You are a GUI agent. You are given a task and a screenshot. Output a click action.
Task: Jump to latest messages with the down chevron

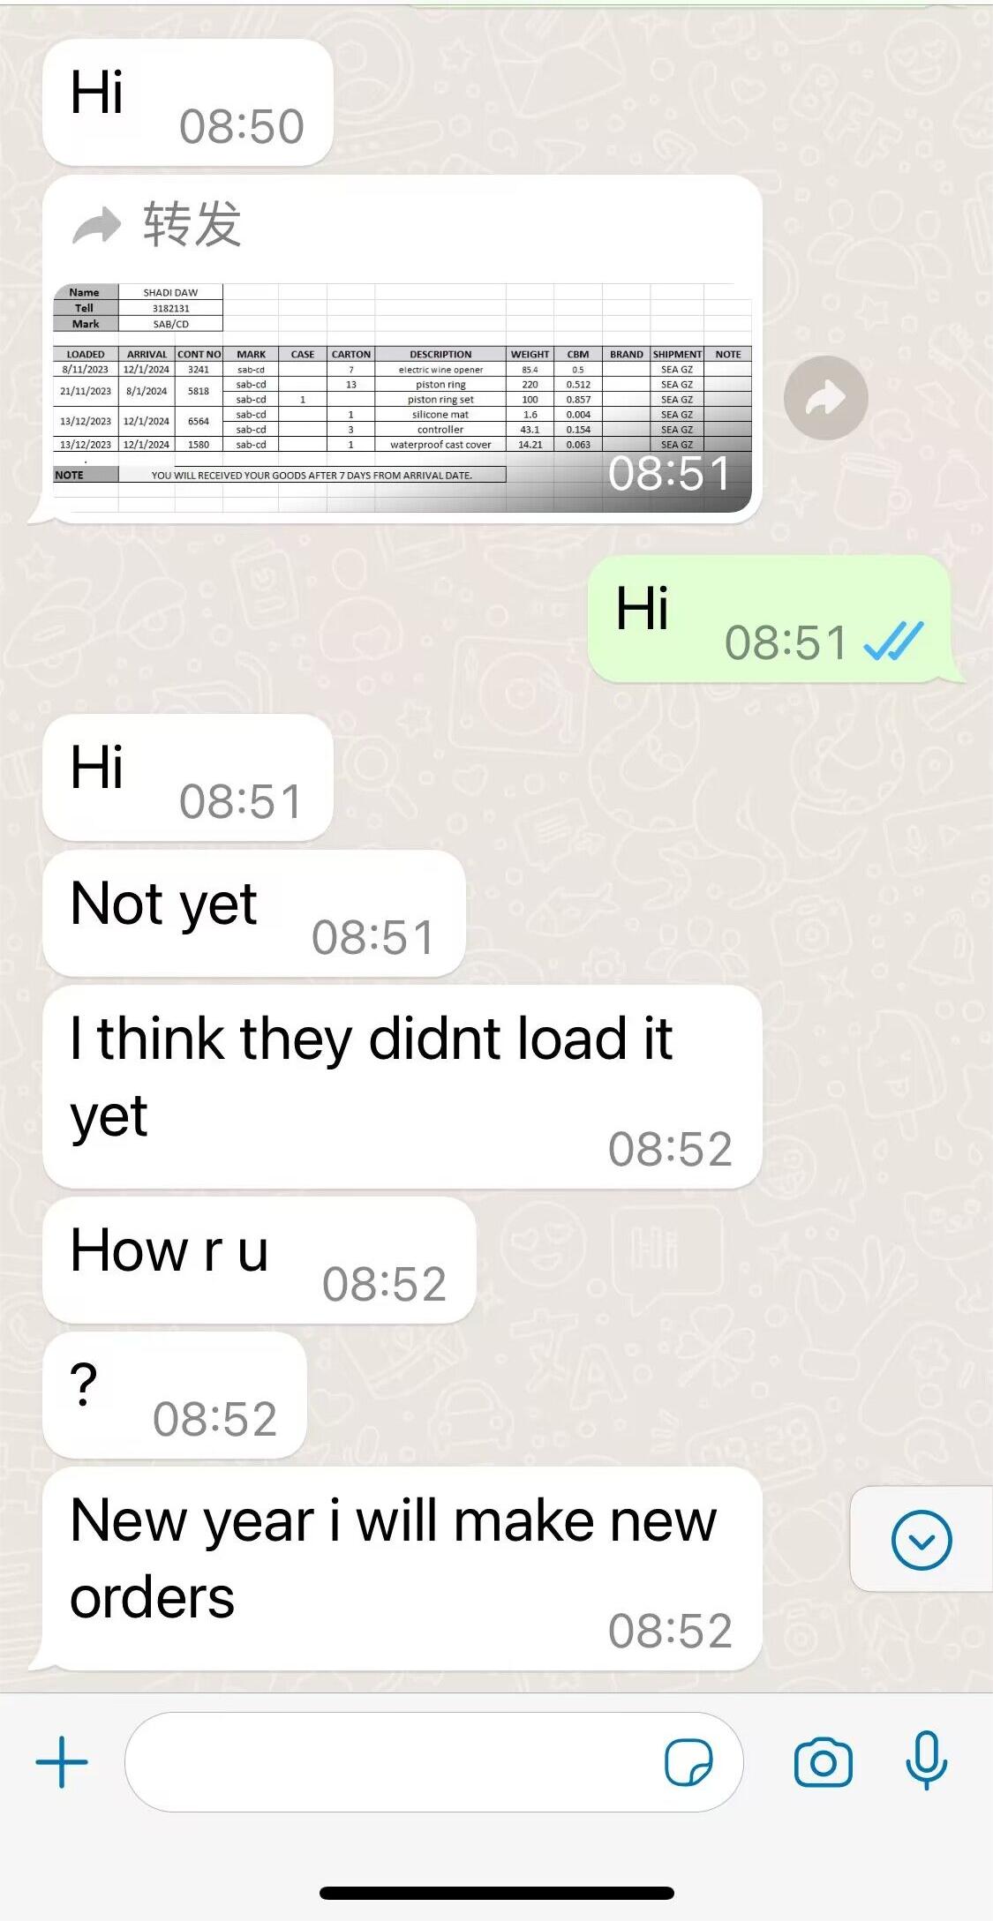922,1540
